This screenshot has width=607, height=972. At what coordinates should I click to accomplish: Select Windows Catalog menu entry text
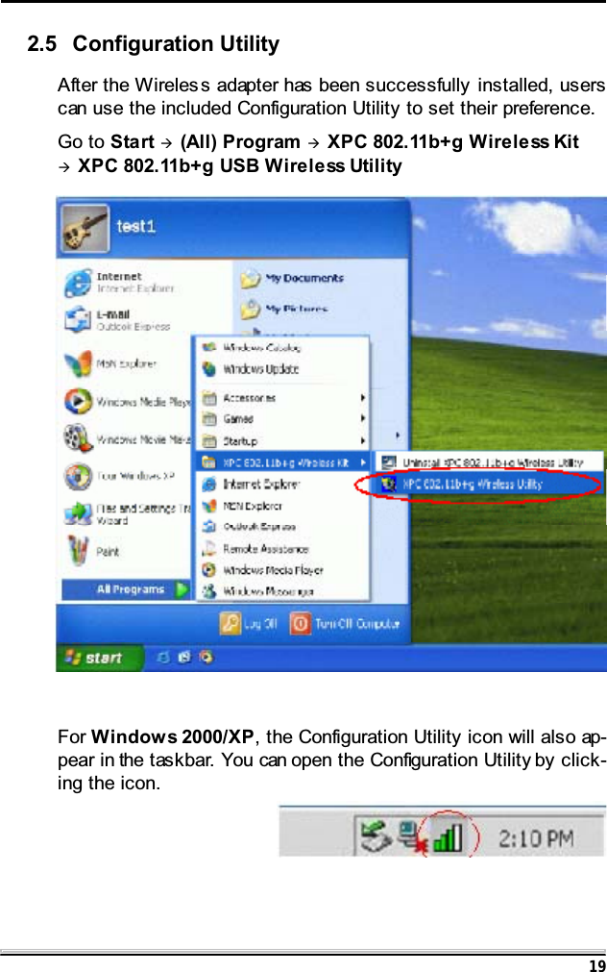click(261, 348)
